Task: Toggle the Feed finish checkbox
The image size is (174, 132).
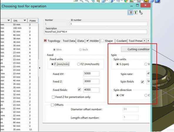Action: [x=79, y=89]
